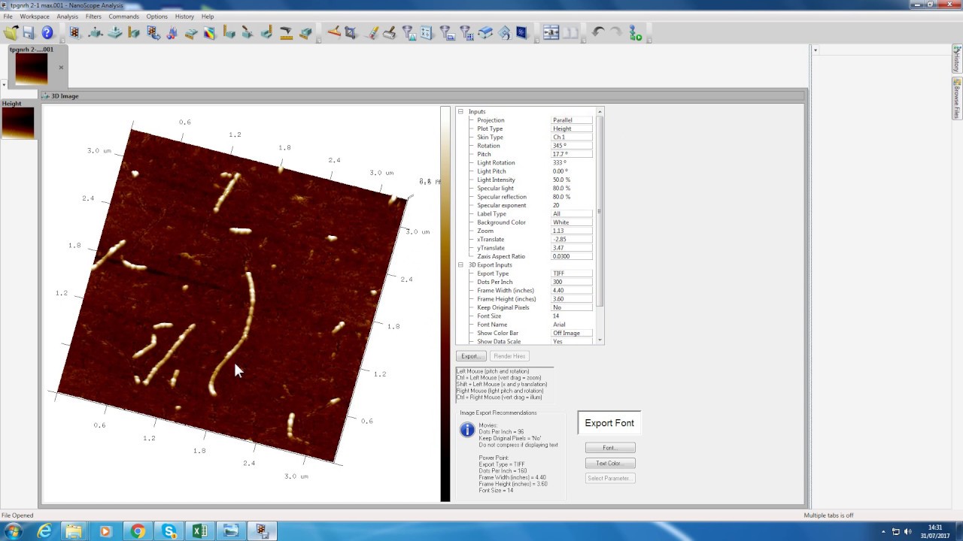Image resolution: width=963 pixels, height=541 pixels.
Task: Click the Rotation value field
Action: pos(572,146)
